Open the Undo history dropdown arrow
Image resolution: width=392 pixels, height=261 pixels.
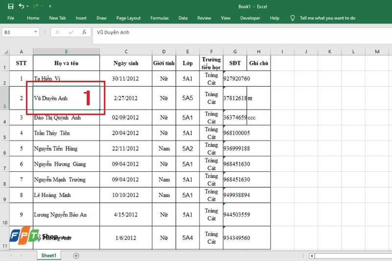pos(27,6)
